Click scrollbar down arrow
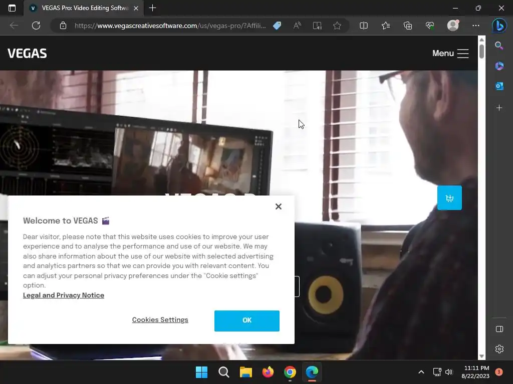 [481, 356]
